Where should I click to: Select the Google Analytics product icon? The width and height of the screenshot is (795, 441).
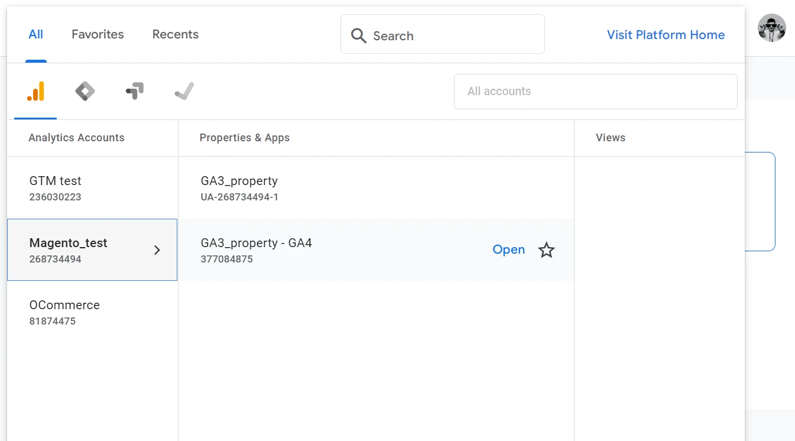pyautogui.click(x=35, y=92)
